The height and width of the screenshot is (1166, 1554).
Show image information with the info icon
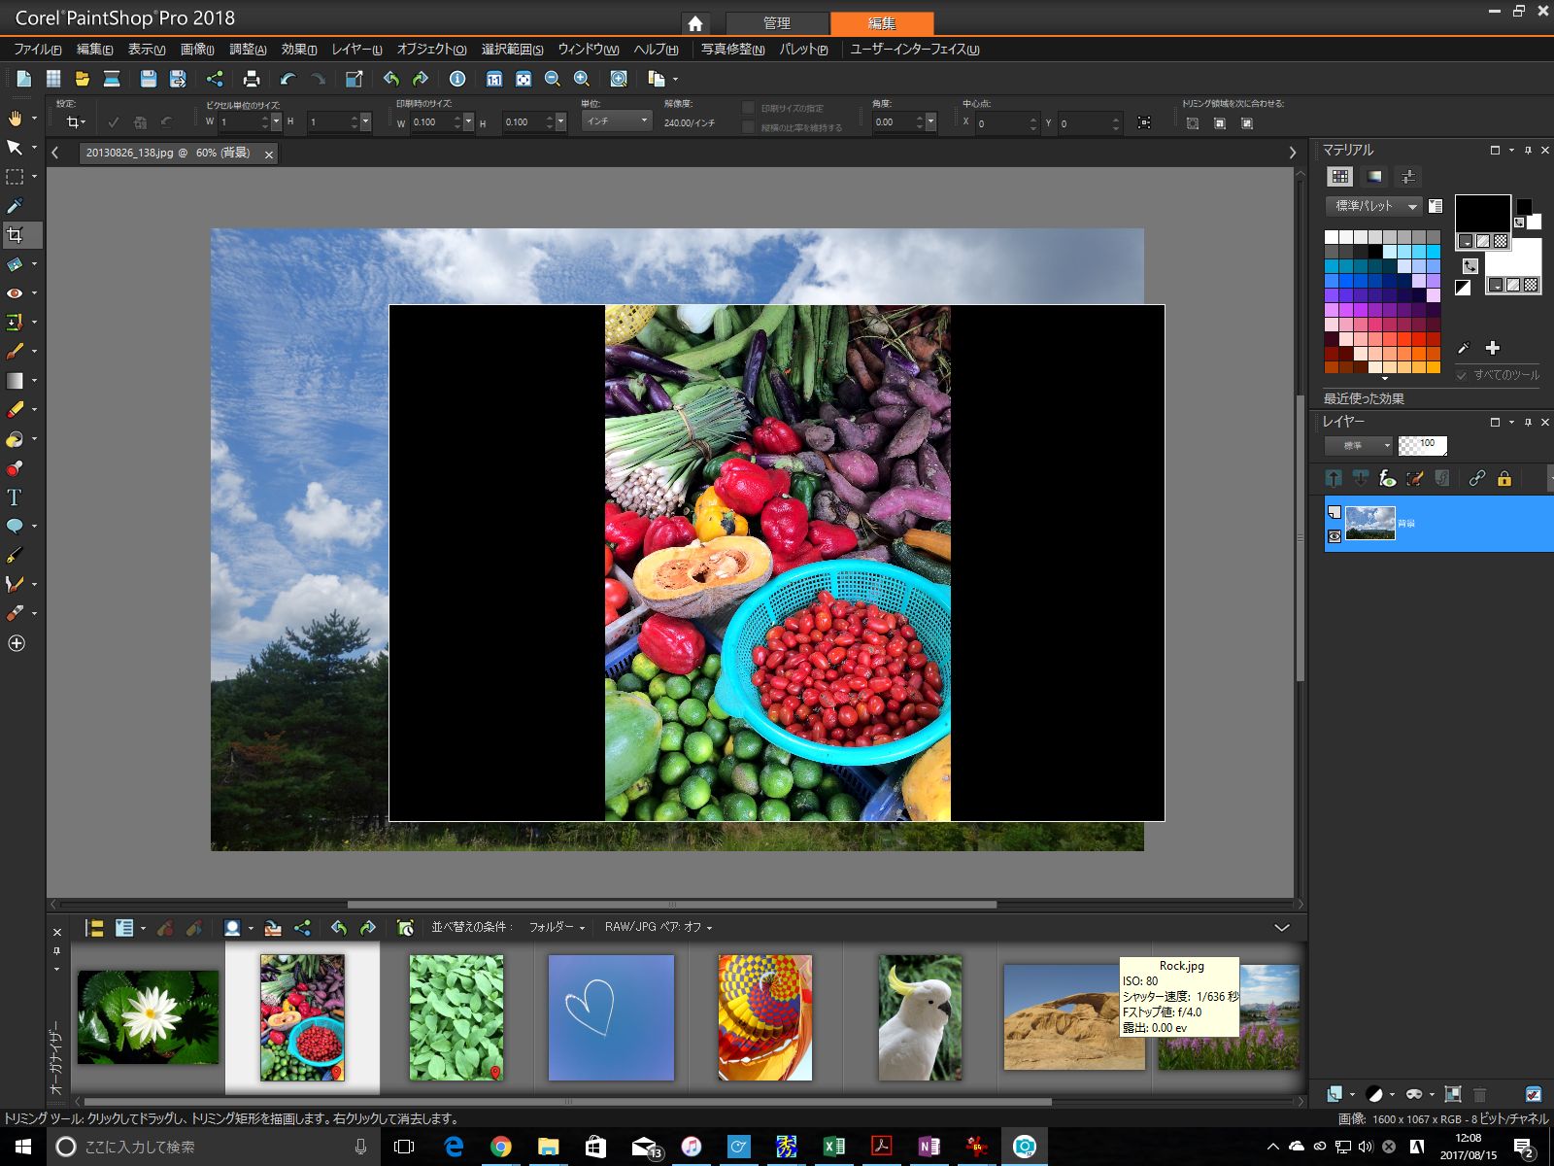coord(457,79)
